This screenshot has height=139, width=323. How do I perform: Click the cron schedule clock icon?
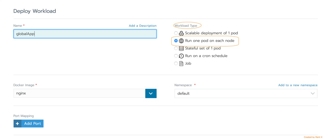point(181,56)
